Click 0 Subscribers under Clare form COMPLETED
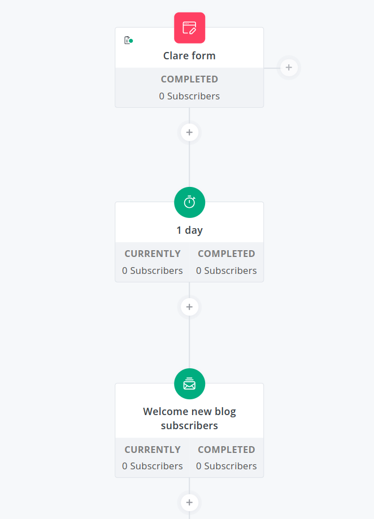 [189, 95]
